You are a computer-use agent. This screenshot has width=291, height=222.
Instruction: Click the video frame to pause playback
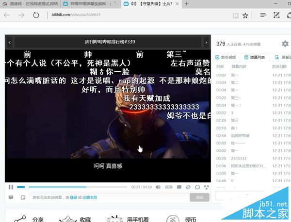coord(108,116)
